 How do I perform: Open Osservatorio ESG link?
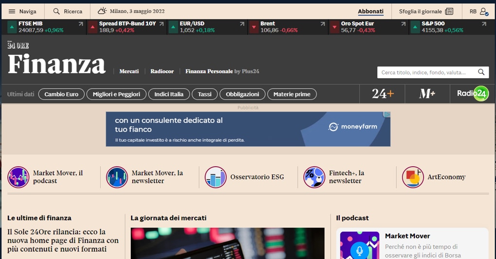[x=257, y=177]
